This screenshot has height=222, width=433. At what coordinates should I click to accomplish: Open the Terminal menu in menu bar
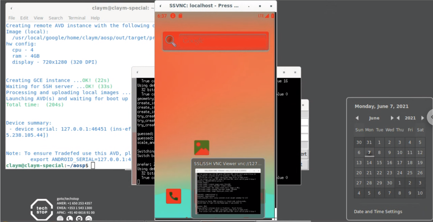coord(77,18)
